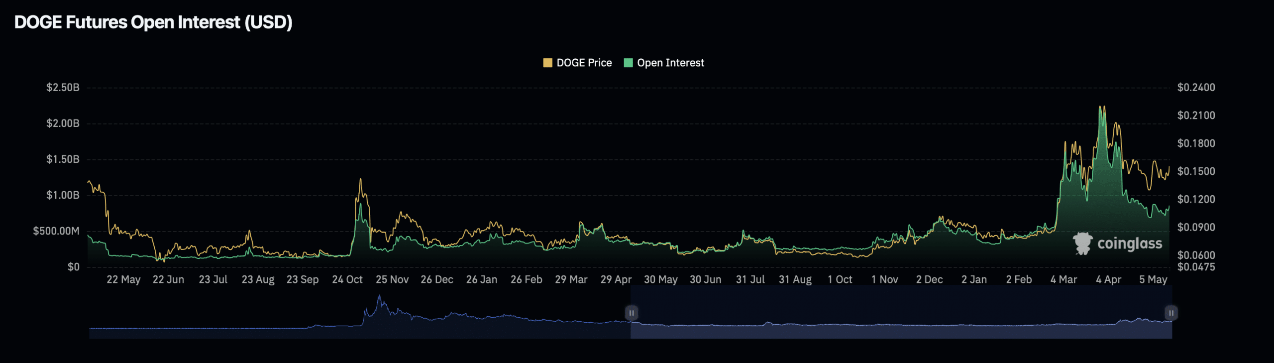Click the '22 Jun' x-axis label
The height and width of the screenshot is (363, 1274).
168,279
